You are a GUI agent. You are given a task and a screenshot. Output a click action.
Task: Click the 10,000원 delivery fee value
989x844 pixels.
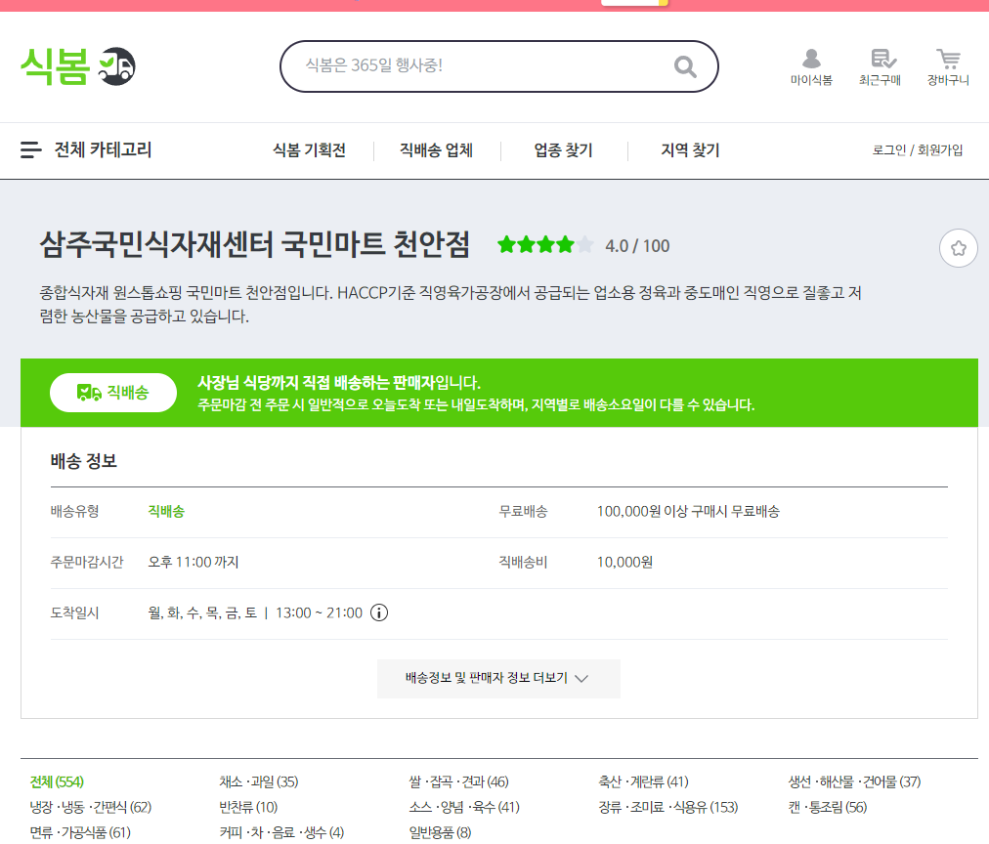click(x=624, y=562)
